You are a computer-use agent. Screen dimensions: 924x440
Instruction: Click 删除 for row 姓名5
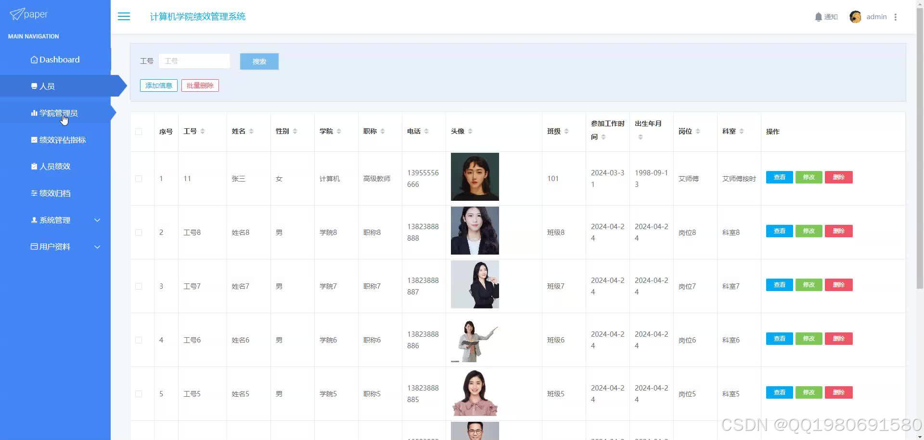coord(839,392)
